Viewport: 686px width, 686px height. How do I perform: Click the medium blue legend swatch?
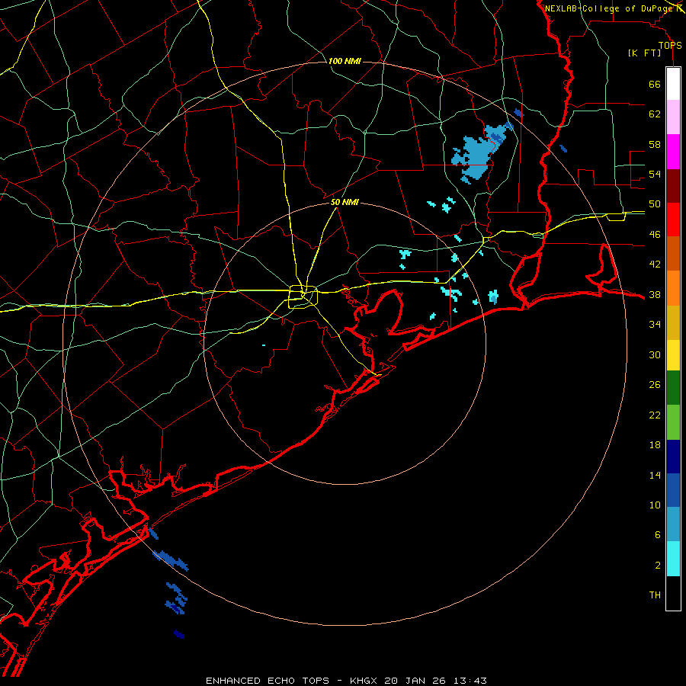(673, 490)
